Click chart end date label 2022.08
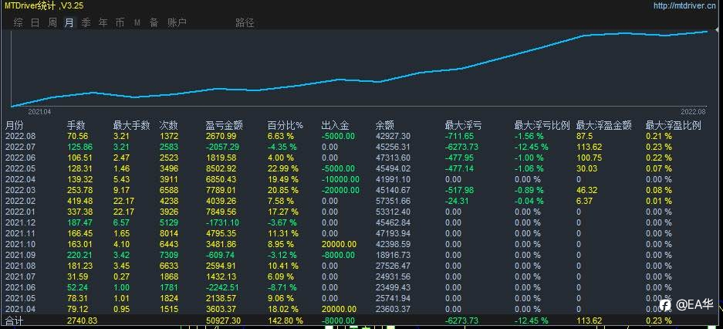 click(694, 112)
